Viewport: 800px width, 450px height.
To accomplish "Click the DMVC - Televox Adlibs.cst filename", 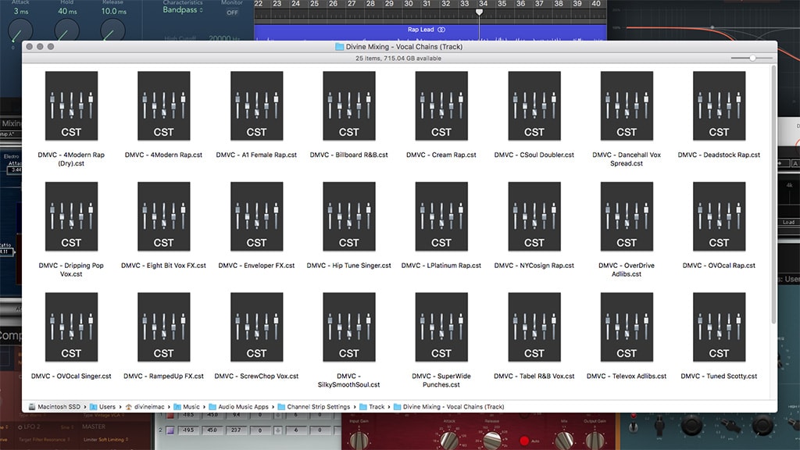I will (627, 376).
